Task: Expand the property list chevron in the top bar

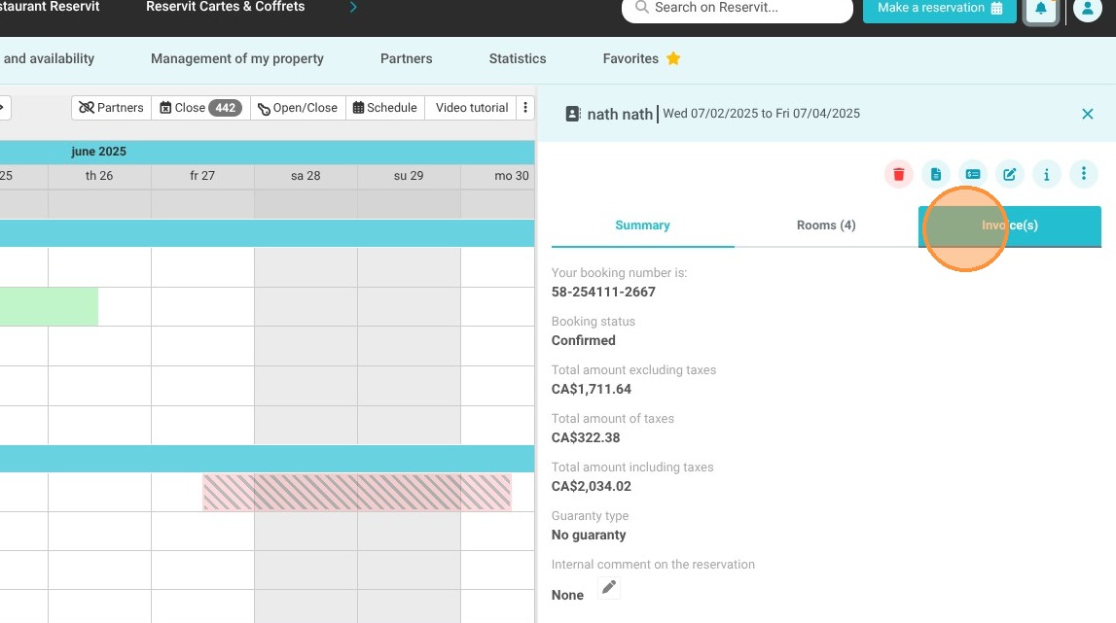Action: (353, 7)
